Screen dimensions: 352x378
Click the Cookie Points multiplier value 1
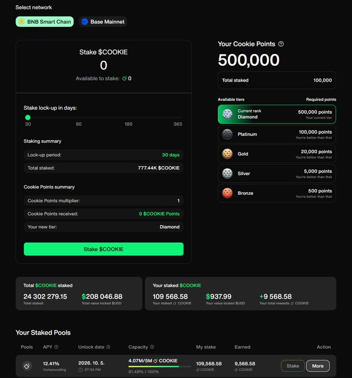[179, 200]
